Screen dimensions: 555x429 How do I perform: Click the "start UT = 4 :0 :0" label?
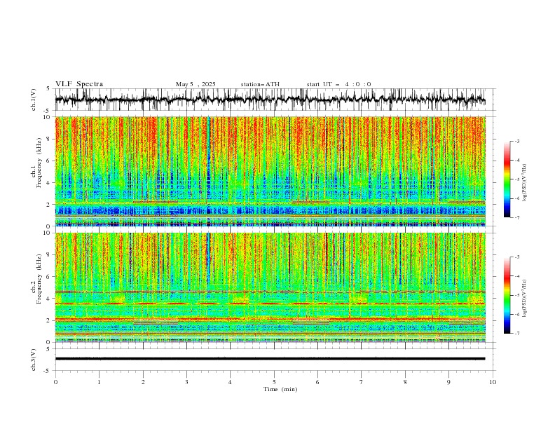[338, 84]
